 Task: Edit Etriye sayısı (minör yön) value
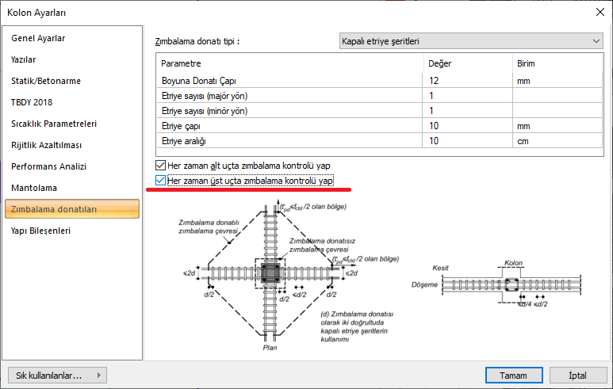467,111
